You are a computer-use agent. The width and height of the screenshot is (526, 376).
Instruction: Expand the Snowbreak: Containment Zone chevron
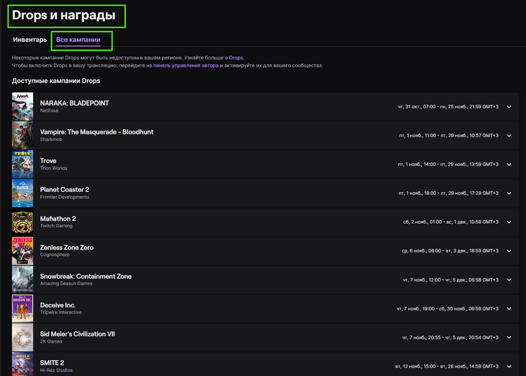509,280
